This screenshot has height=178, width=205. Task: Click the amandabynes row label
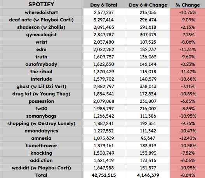41,131
